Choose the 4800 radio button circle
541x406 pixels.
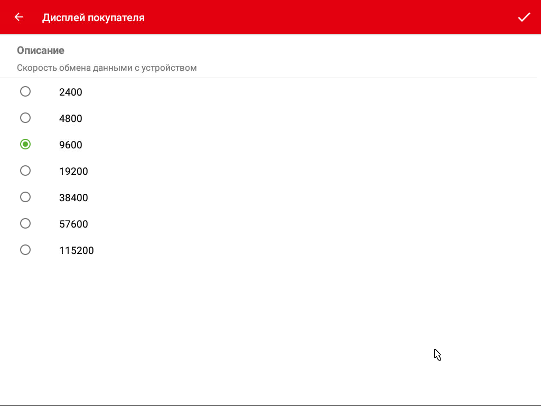point(25,118)
